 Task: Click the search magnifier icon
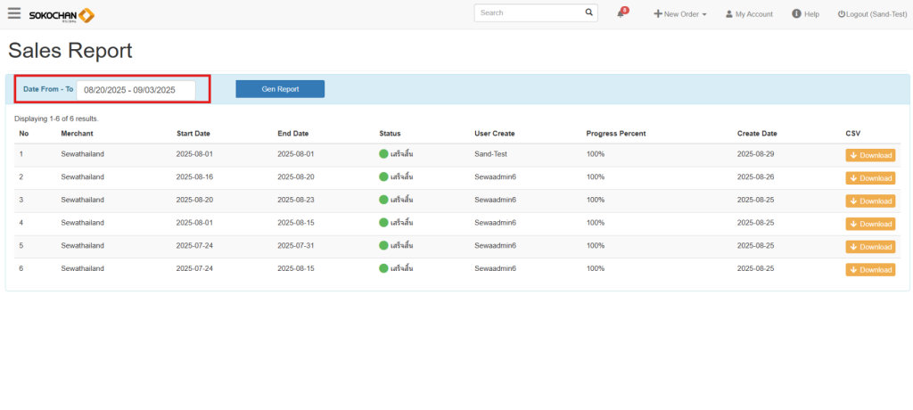pyautogui.click(x=588, y=13)
